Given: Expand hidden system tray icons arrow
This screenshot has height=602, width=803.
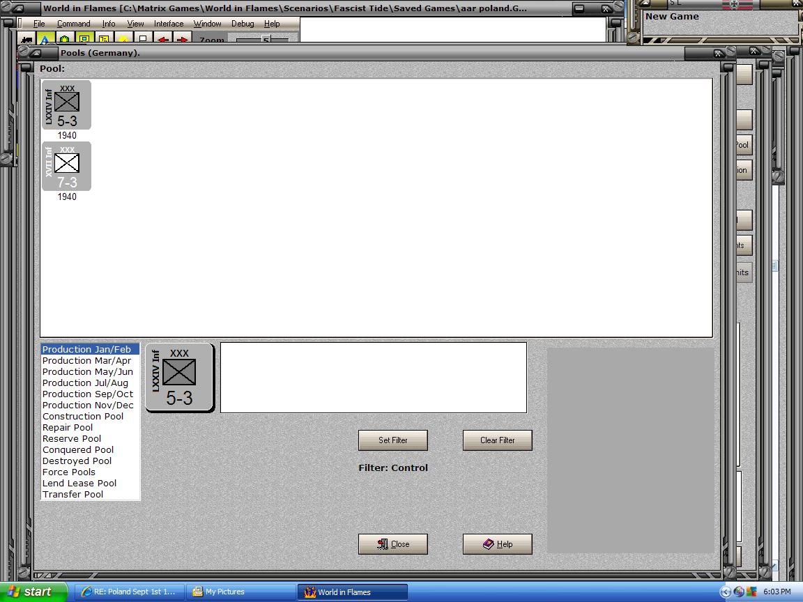Looking at the screenshot, I should tap(725, 592).
